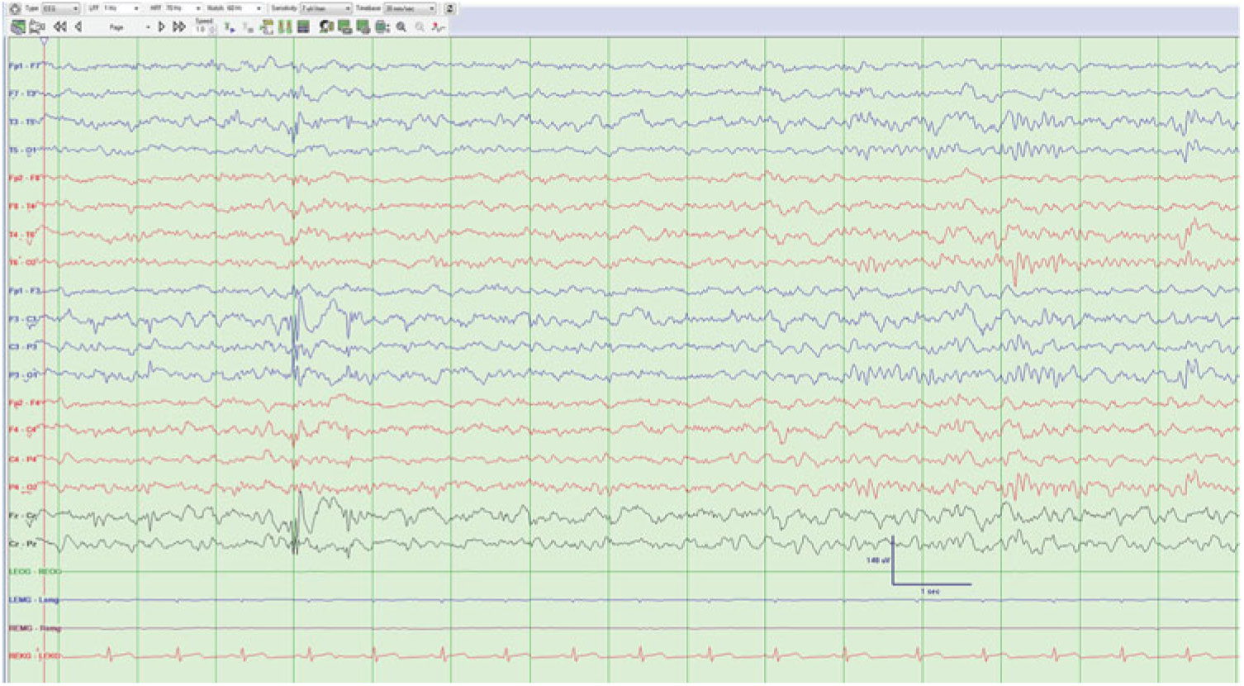Click the video camera icon in toolbar
1244x686 pixels.
pyautogui.click(x=37, y=27)
